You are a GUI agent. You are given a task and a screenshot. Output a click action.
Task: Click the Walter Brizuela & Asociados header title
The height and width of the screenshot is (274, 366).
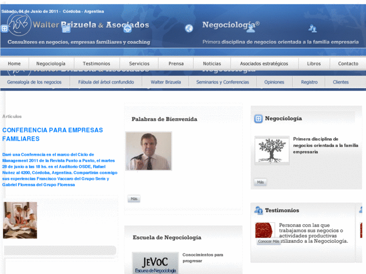(x=91, y=25)
